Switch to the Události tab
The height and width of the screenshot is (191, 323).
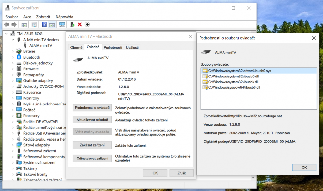point(132,47)
